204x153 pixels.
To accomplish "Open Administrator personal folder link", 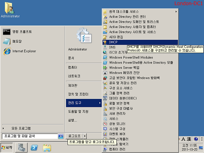I will tap(78, 49).
